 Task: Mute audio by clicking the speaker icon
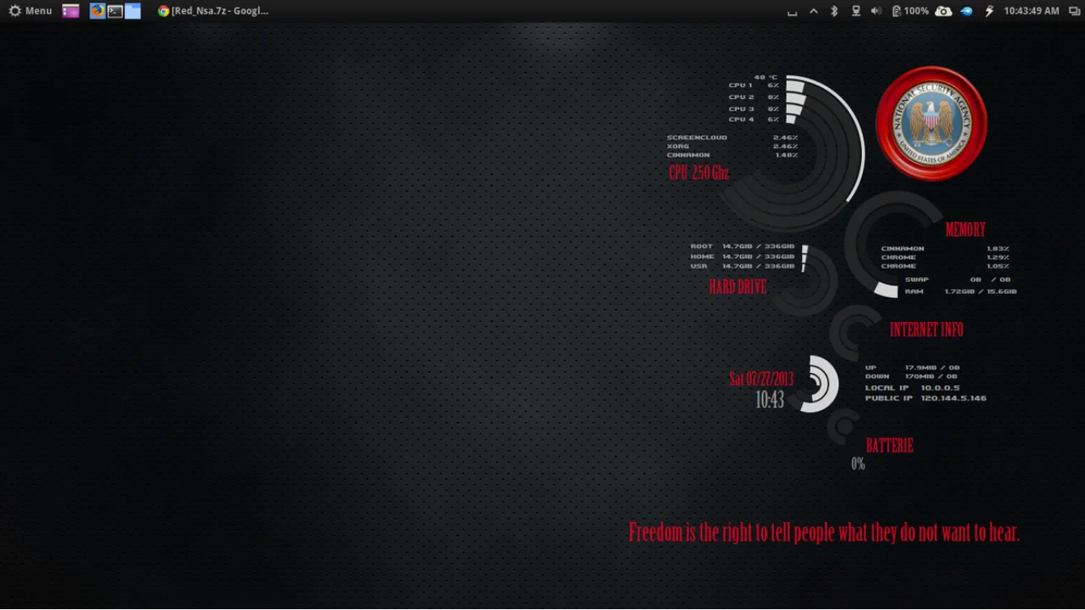click(876, 11)
